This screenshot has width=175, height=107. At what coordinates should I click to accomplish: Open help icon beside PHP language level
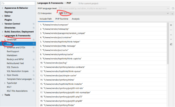click(x=173, y=8)
